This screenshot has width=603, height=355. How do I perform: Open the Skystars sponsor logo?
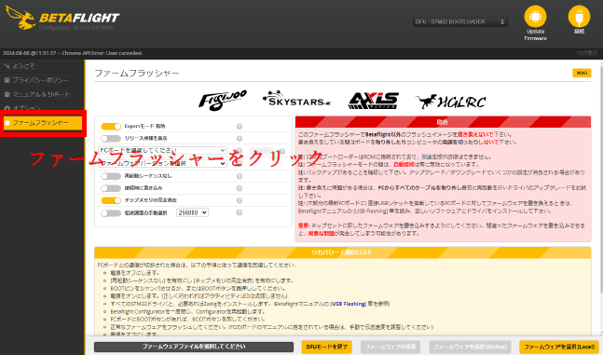tap(296, 99)
